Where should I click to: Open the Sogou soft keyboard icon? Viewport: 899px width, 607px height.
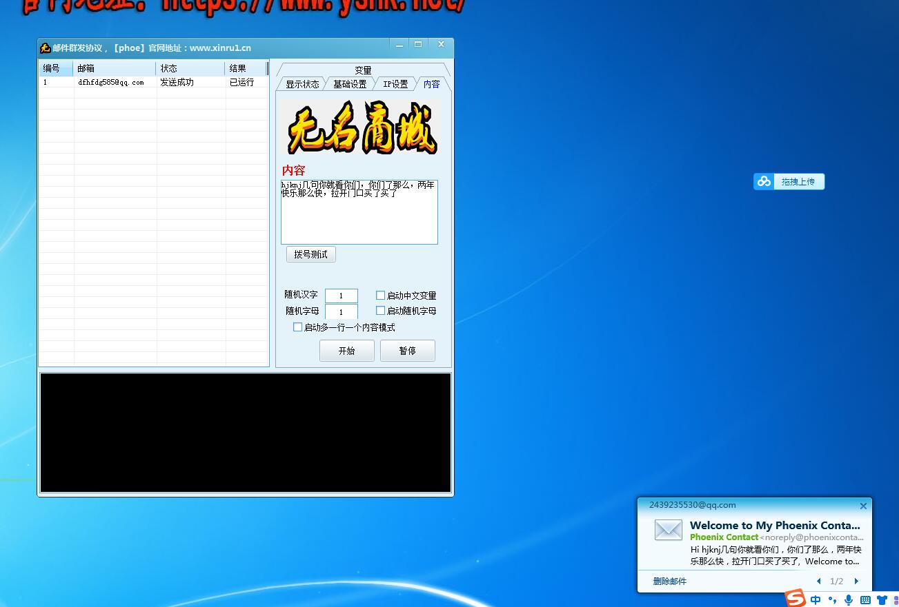coord(865,600)
